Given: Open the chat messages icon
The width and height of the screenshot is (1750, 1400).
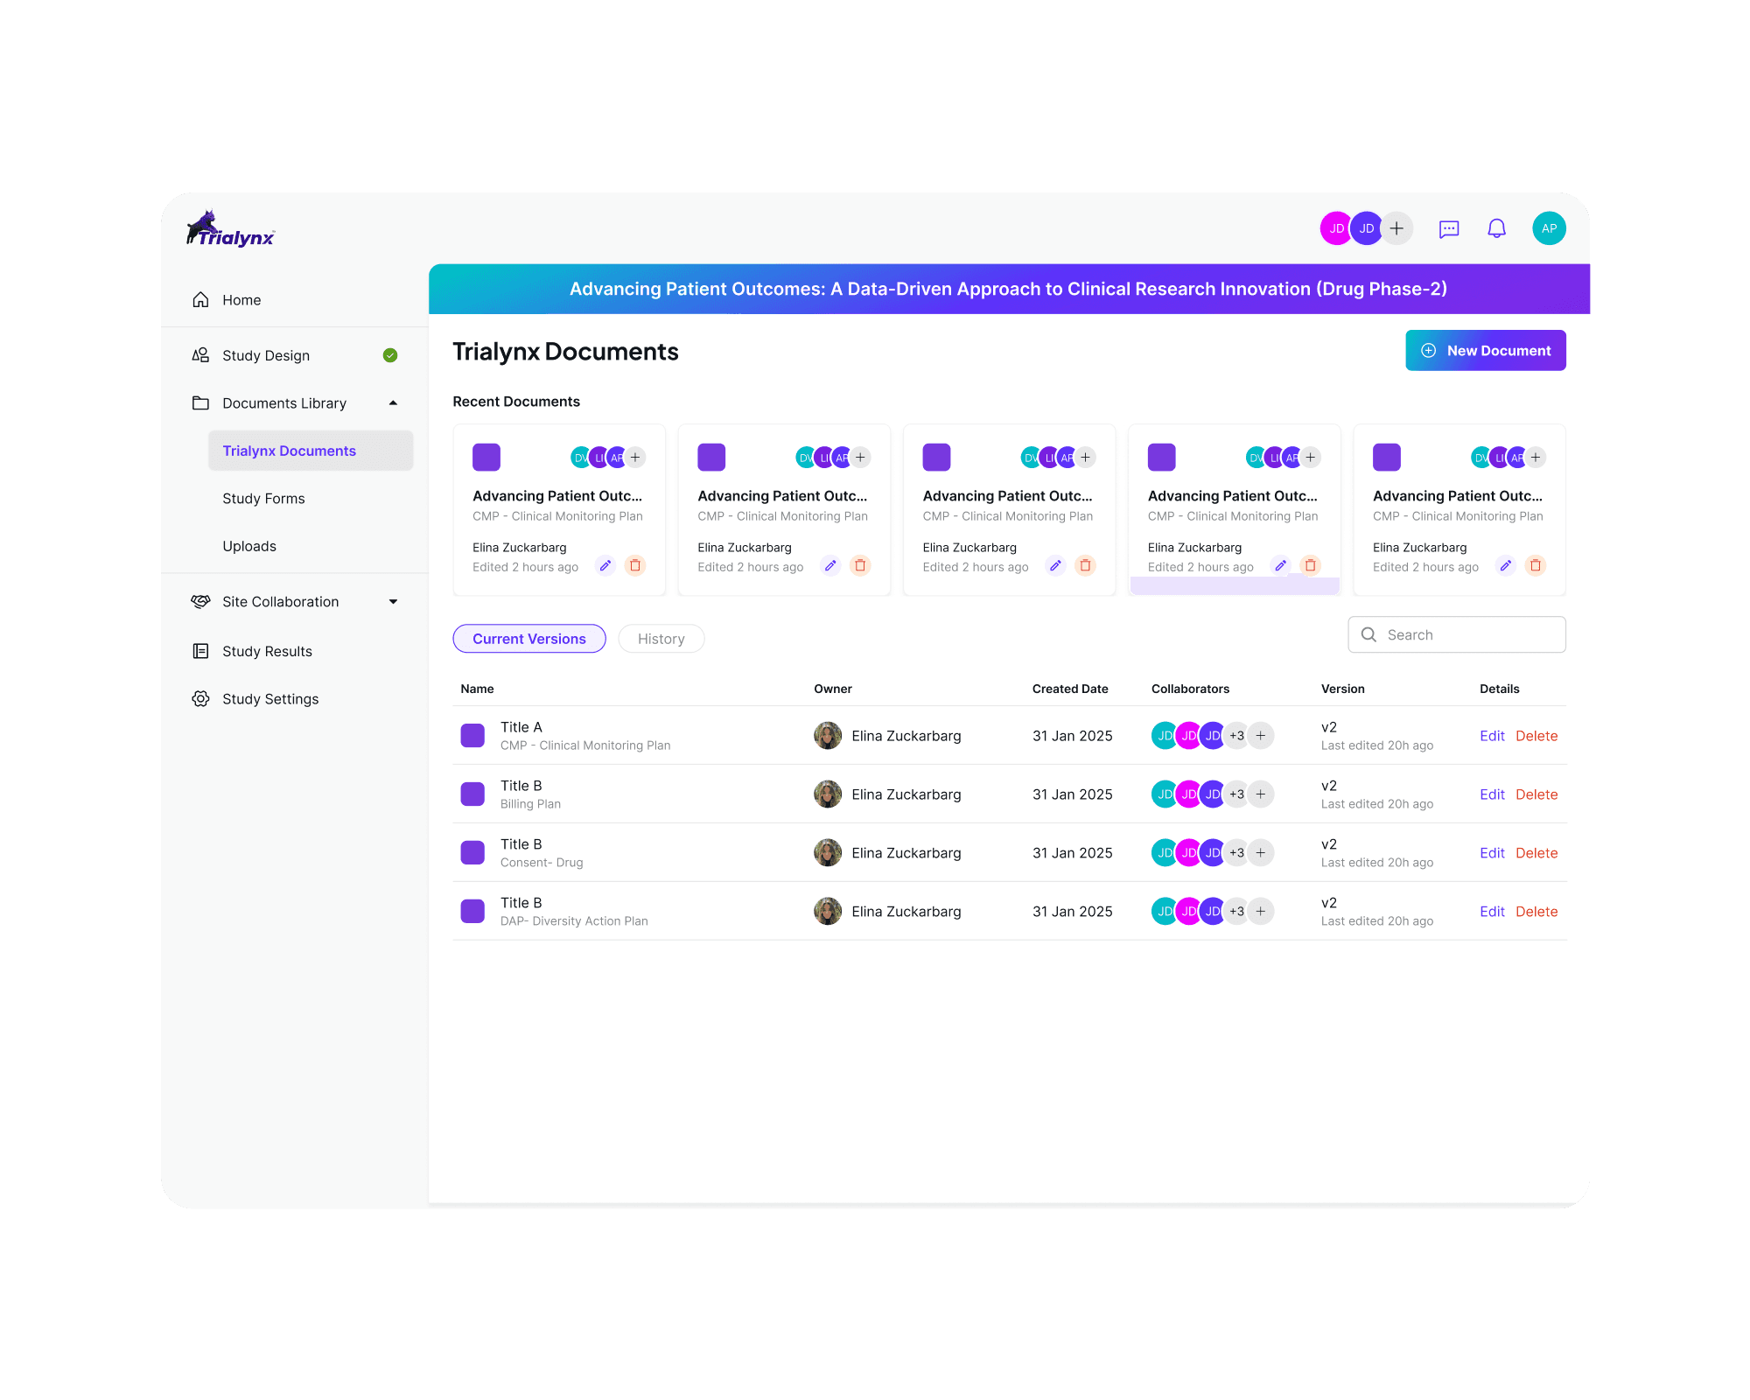Looking at the screenshot, I should point(1449,229).
